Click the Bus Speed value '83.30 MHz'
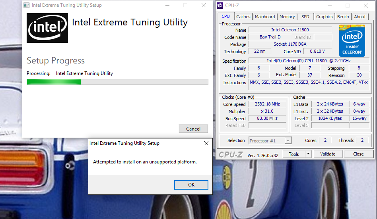This screenshot has width=377, height=219. [267, 119]
